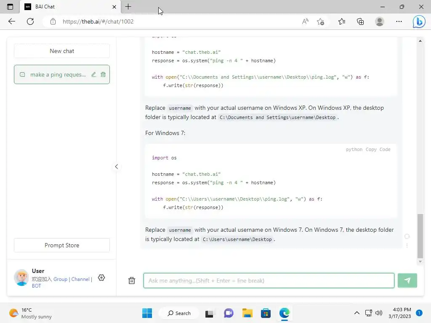
Task: Click the scroll down arrow of chat
Action: (x=420, y=262)
